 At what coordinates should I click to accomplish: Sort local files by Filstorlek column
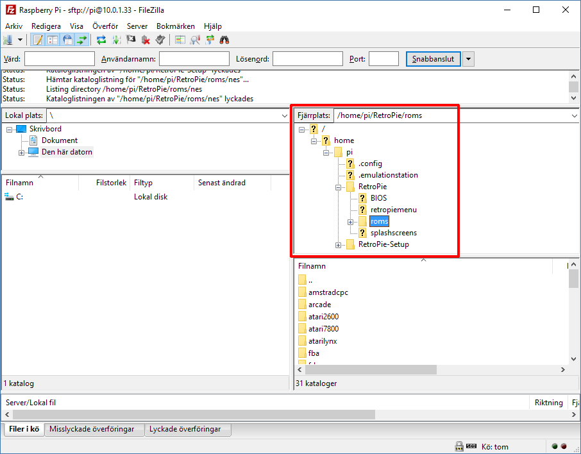point(104,183)
